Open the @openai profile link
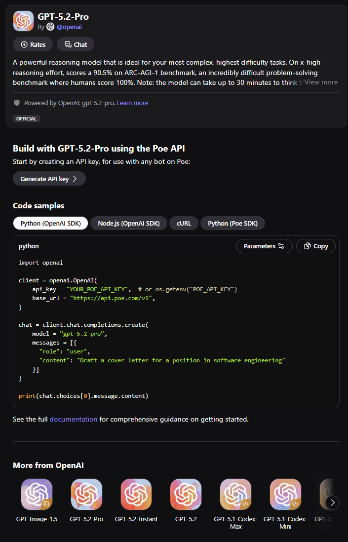This screenshot has width=348, height=542. click(x=69, y=27)
